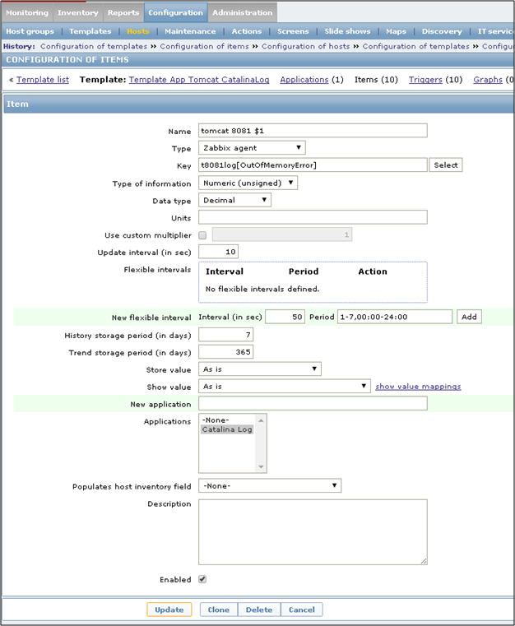Image resolution: width=515 pixels, height=626 pixels.
Task: Follow Configuration of hosts history link
Action: 306,46
